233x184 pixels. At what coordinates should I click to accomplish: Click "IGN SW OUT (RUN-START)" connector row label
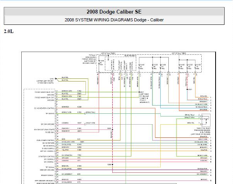coord(44,130)
